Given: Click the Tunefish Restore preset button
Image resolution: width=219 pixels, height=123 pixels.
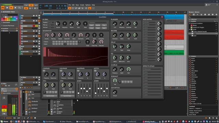Looking at the screenshot, I should click(x=98, y=25).
